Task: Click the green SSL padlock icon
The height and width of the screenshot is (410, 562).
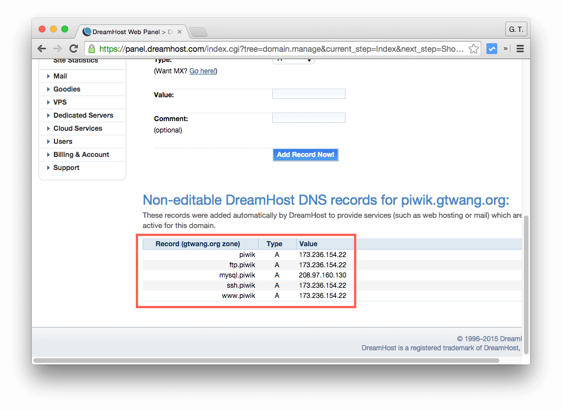Action: (x=92, y=49)
